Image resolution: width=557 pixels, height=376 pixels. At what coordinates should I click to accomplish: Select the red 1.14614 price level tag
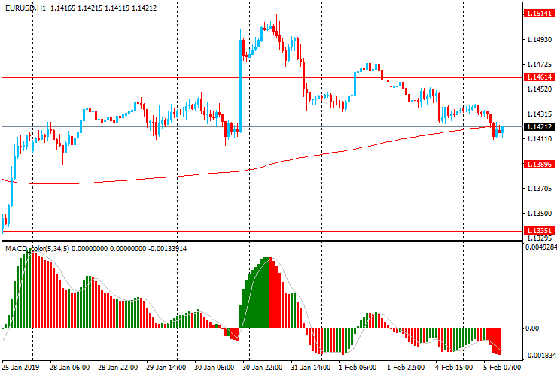click(539, 77)
